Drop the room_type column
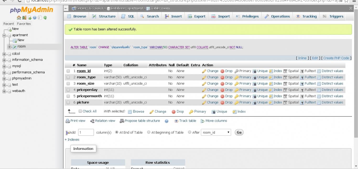The image size is (358, 169). click(226, 77)
